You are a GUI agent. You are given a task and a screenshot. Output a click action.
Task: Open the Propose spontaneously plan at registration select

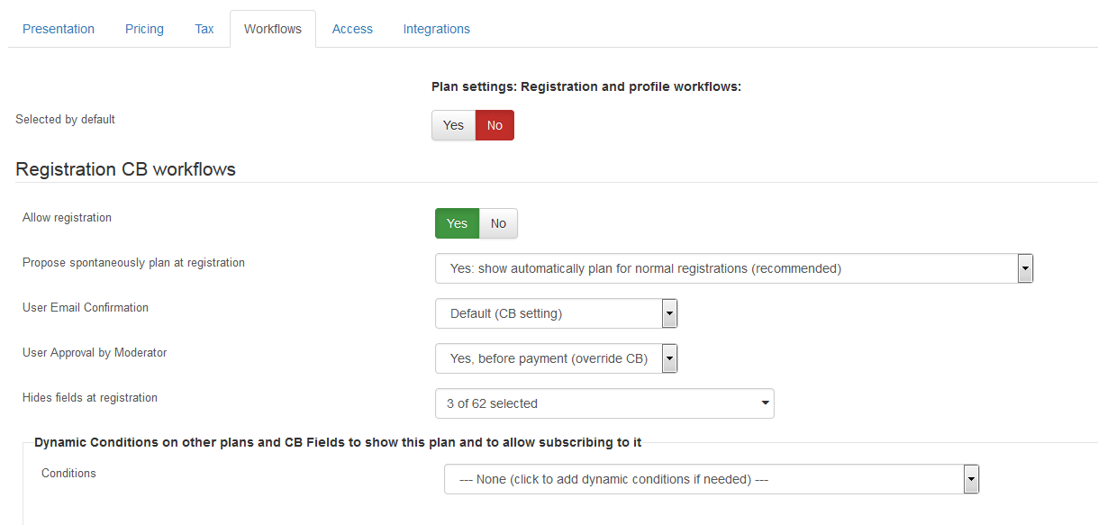[x=734, y=268]
